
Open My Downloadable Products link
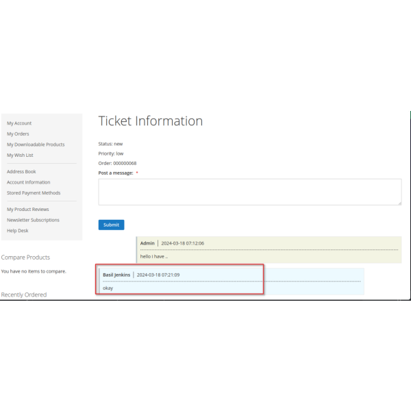[x=36, y=145]
